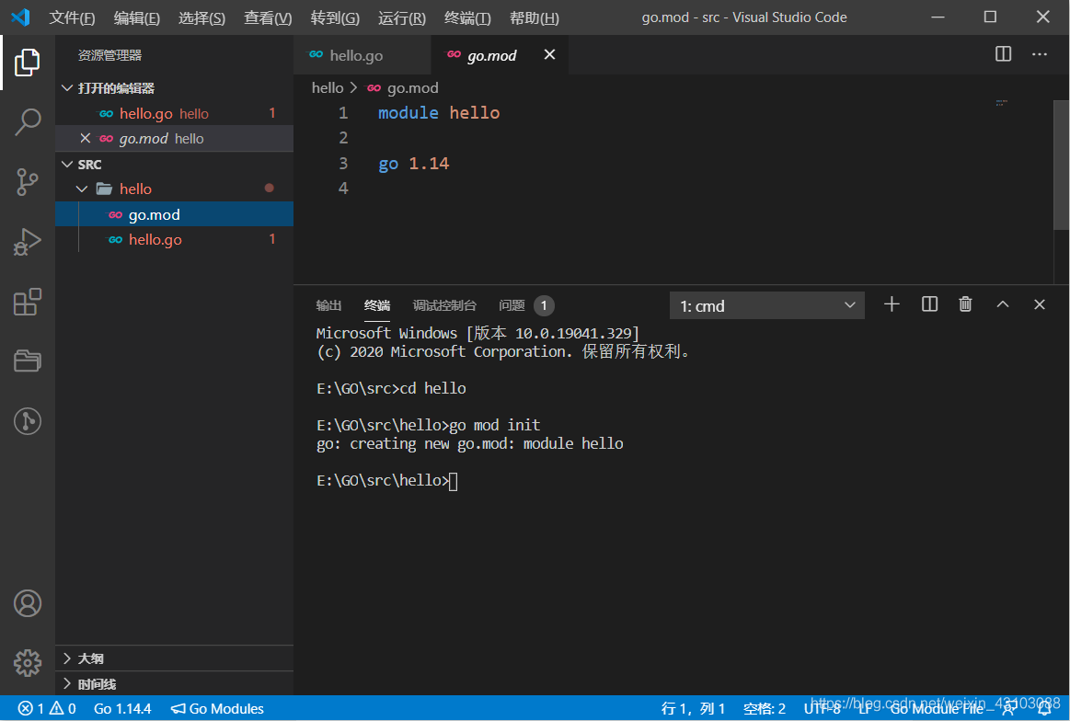Image resolution: width=1070 pixels, height=721 pixels.
Task: Click the 空格: 2 indentation setting
Action: (765, 709)
